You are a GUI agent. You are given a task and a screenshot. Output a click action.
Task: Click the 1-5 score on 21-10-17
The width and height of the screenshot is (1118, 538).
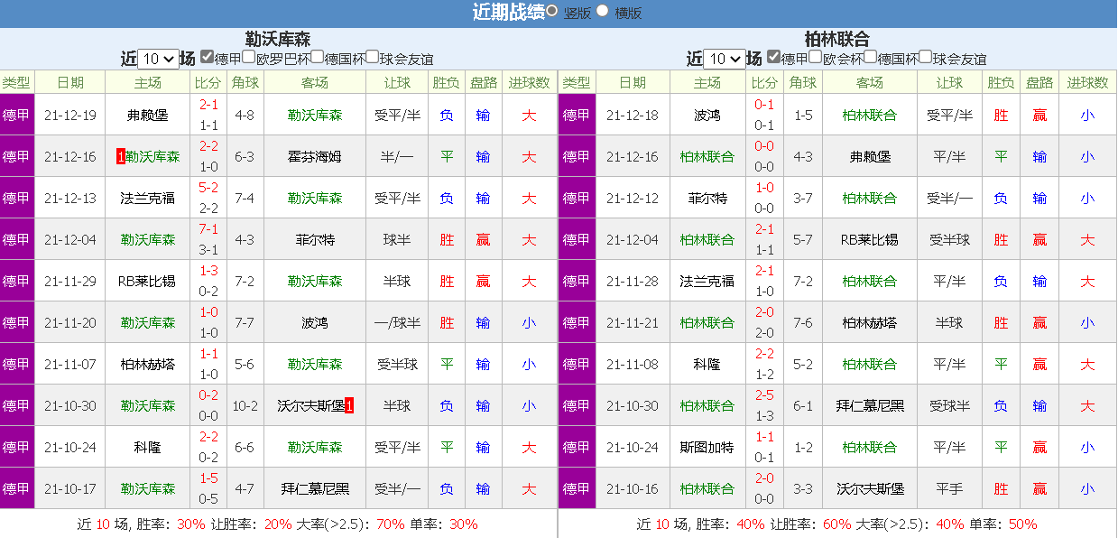tap(208, 478)
